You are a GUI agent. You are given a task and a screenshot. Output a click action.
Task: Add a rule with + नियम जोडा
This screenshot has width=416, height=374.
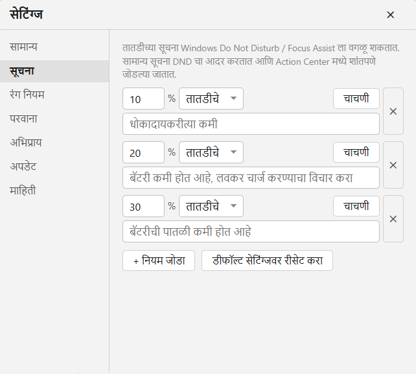pyautogui.click(x=159, y=261)
